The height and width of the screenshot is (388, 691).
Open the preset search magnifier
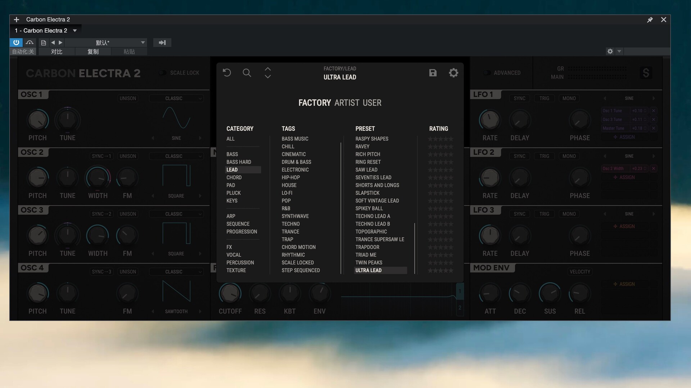coord(247,73)
